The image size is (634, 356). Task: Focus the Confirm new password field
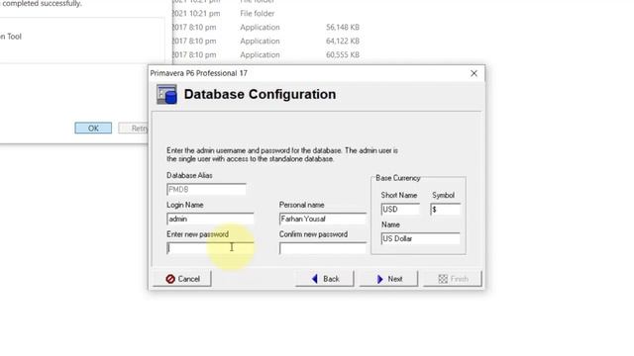(x=323, y=248)
